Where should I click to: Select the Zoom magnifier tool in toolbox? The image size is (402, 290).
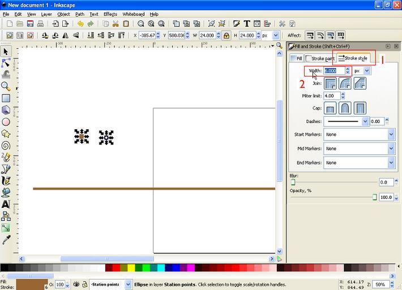[6, 87]
